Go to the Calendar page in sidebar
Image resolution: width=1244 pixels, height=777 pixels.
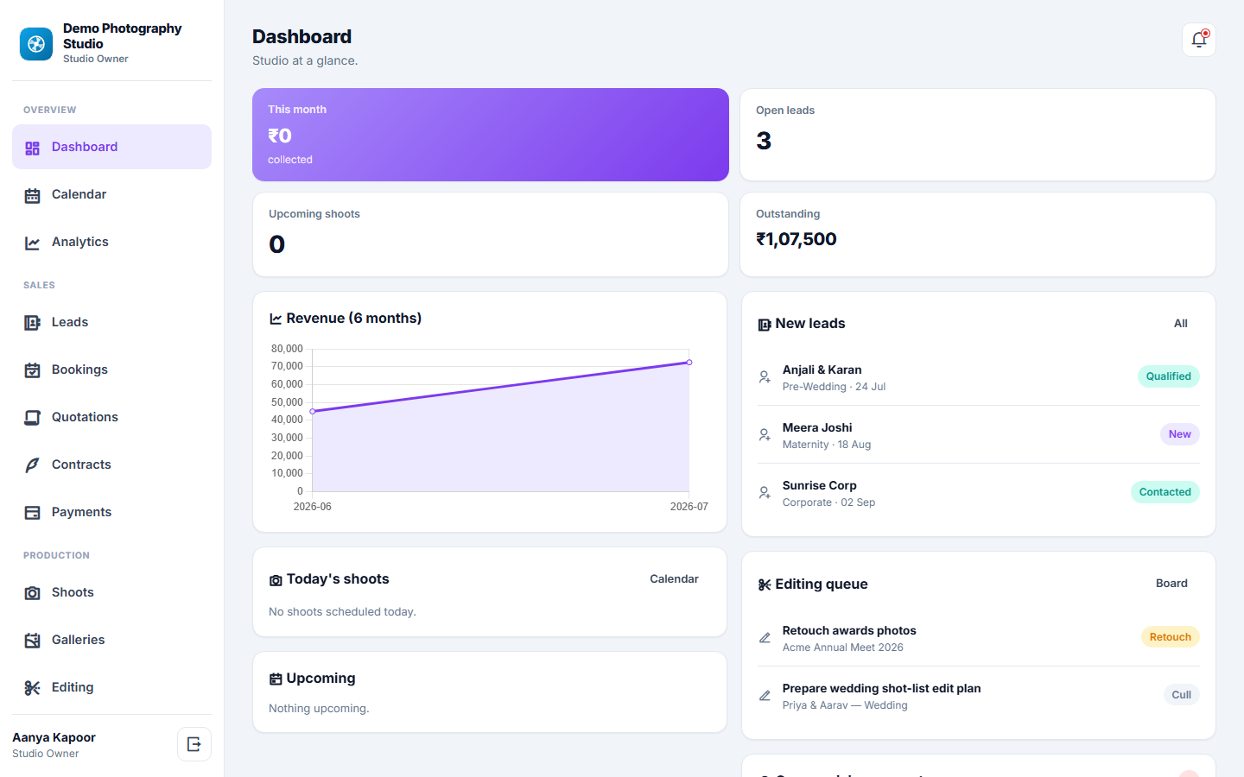[x=111, y=194]
